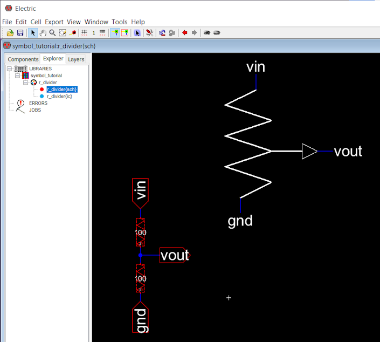
Task: Collapse the r_divider cell group
Action: 25,83
